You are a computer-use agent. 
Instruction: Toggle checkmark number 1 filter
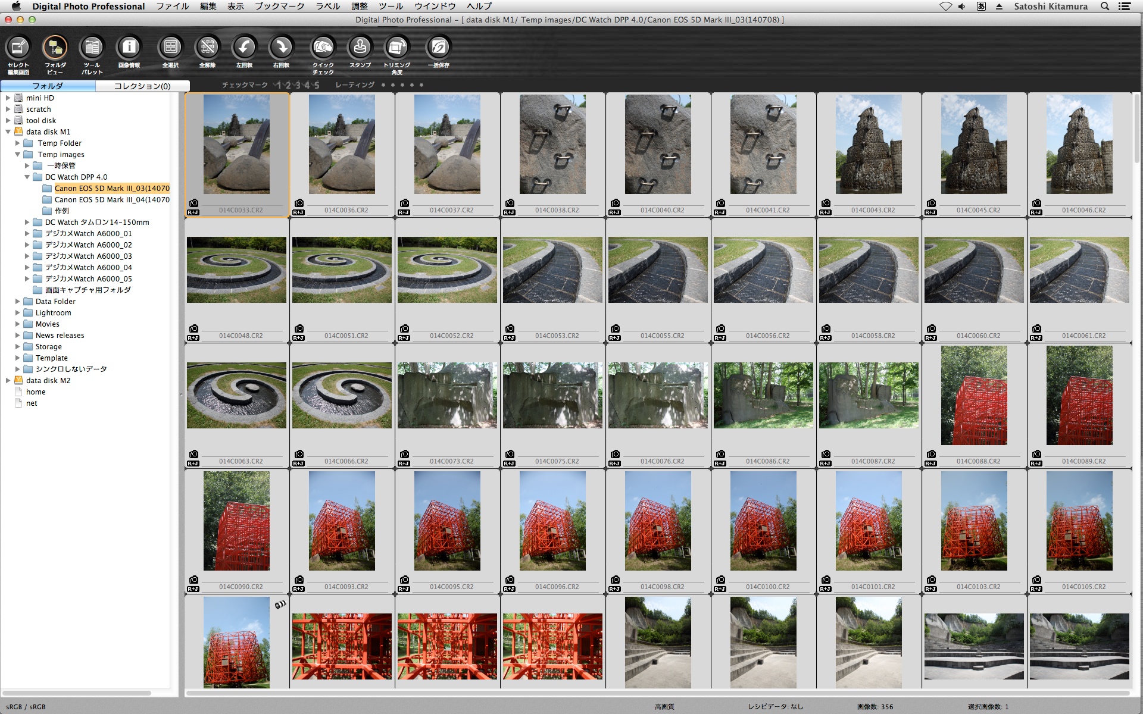click(279, 85)
